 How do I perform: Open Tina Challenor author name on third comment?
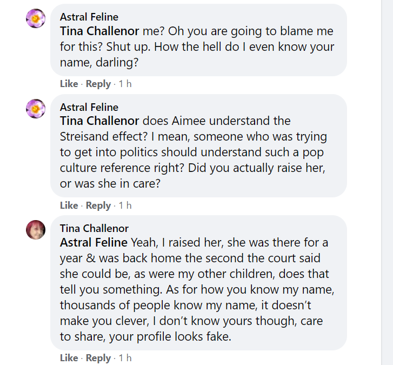pos(94,228)
